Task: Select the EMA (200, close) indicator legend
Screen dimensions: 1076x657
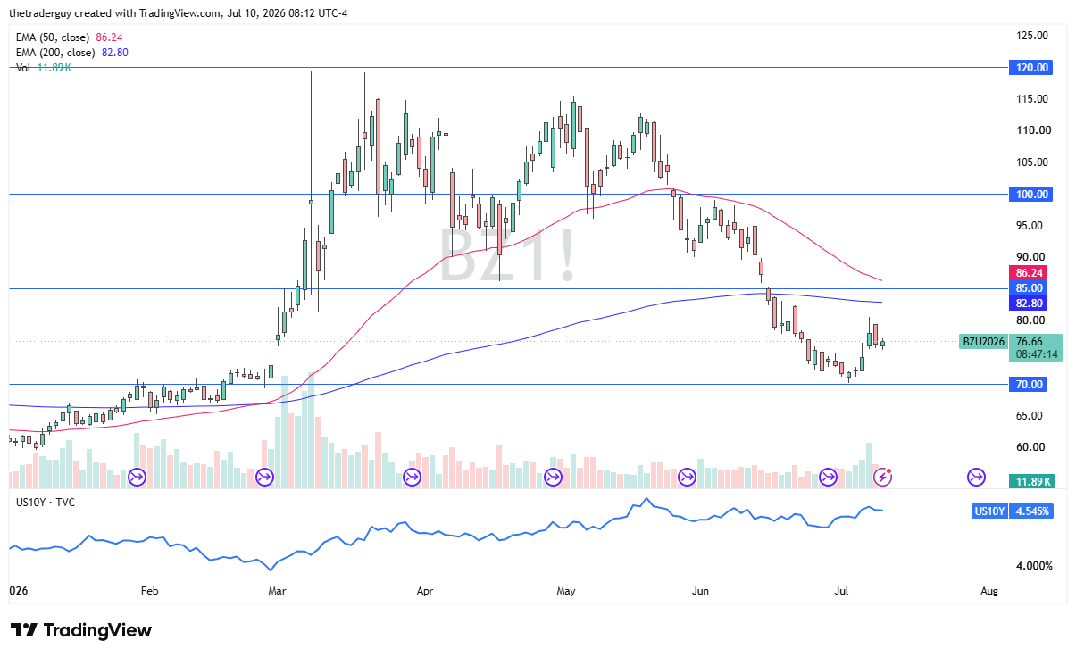Action: (71, 53)
